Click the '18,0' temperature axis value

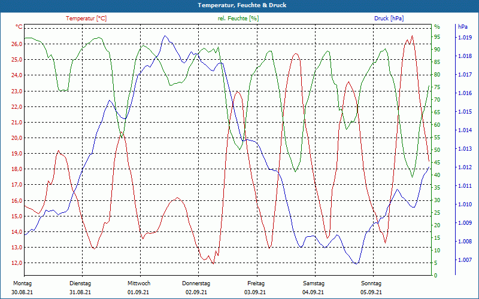[x=17, y=169]
